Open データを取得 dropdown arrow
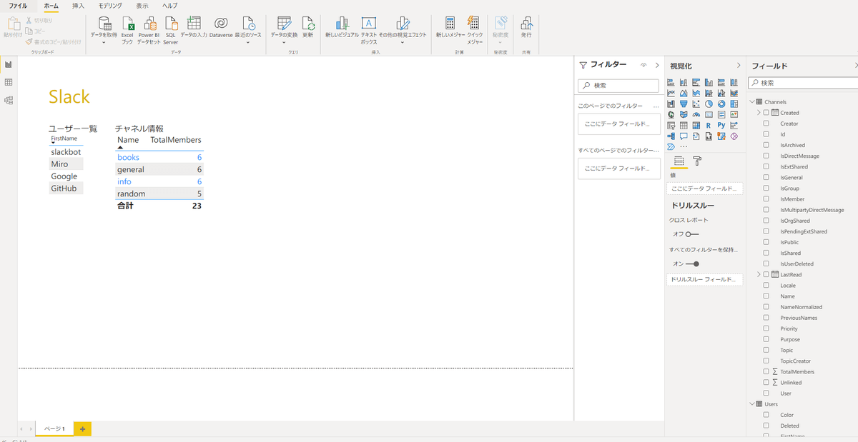858x442 pixels. 104,42
